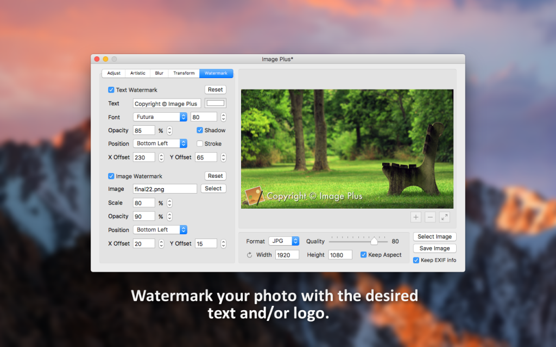Click the reset size icon beside Width
Screen dimensions: 556x347
click(249, 255)
